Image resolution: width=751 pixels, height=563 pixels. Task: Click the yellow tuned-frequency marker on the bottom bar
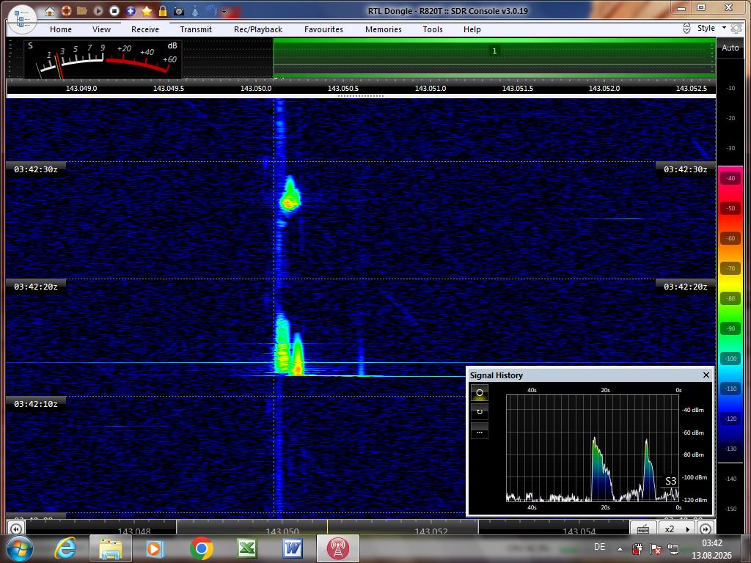[x=327, y=527]
